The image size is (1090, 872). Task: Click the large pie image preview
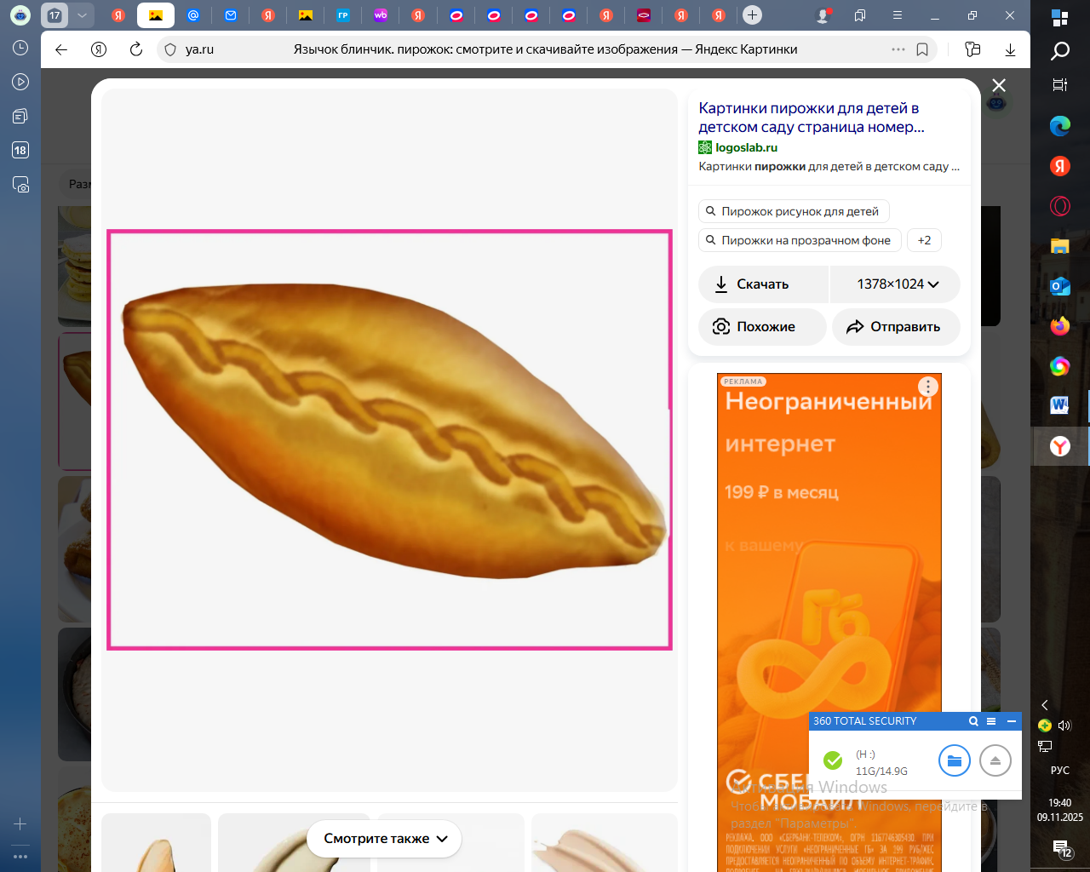(x=389, y=439)
